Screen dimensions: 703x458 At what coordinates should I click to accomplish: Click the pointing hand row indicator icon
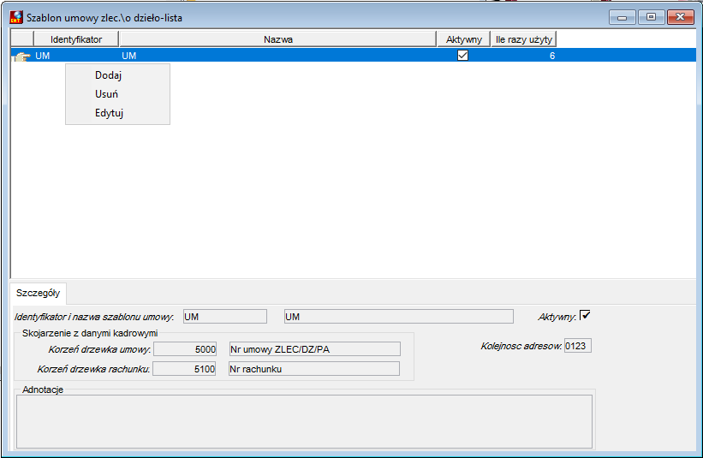click(x=21, y=57)
